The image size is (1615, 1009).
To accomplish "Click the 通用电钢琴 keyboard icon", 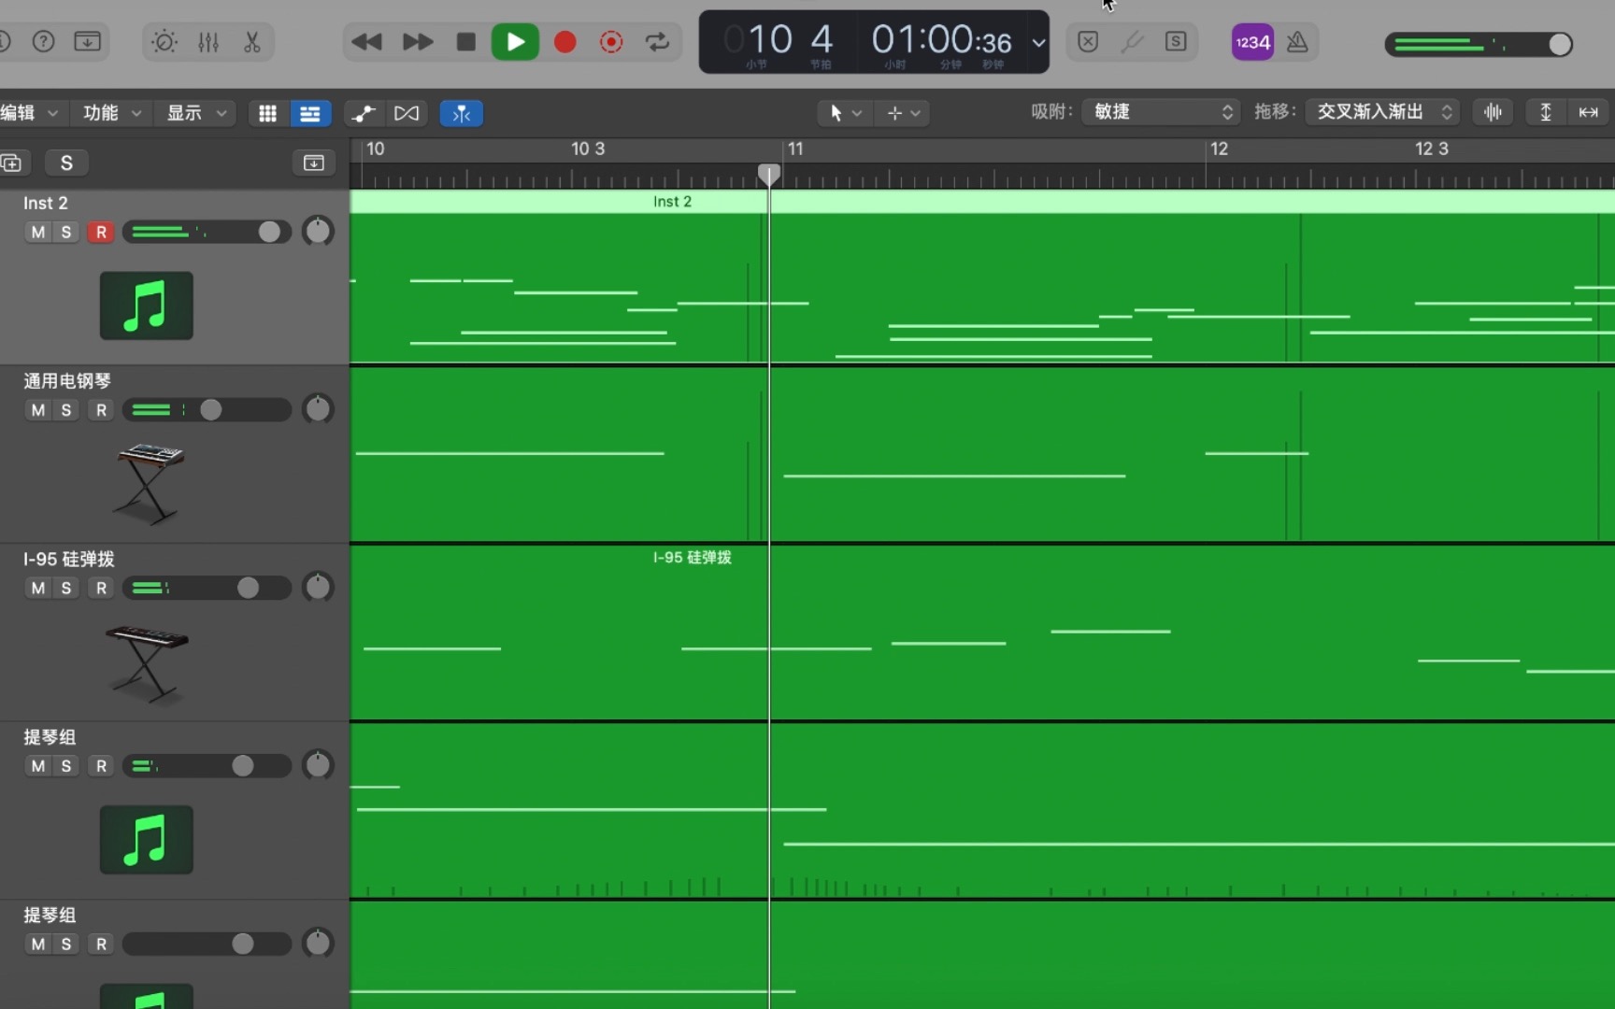I will pos(149,482).
